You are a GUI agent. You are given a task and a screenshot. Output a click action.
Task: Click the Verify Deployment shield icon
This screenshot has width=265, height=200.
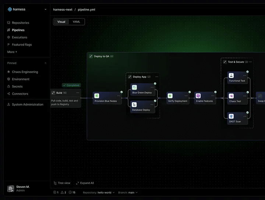(x=170, y=96)
